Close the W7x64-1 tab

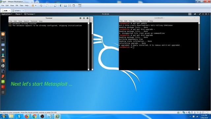pos(23,11)
